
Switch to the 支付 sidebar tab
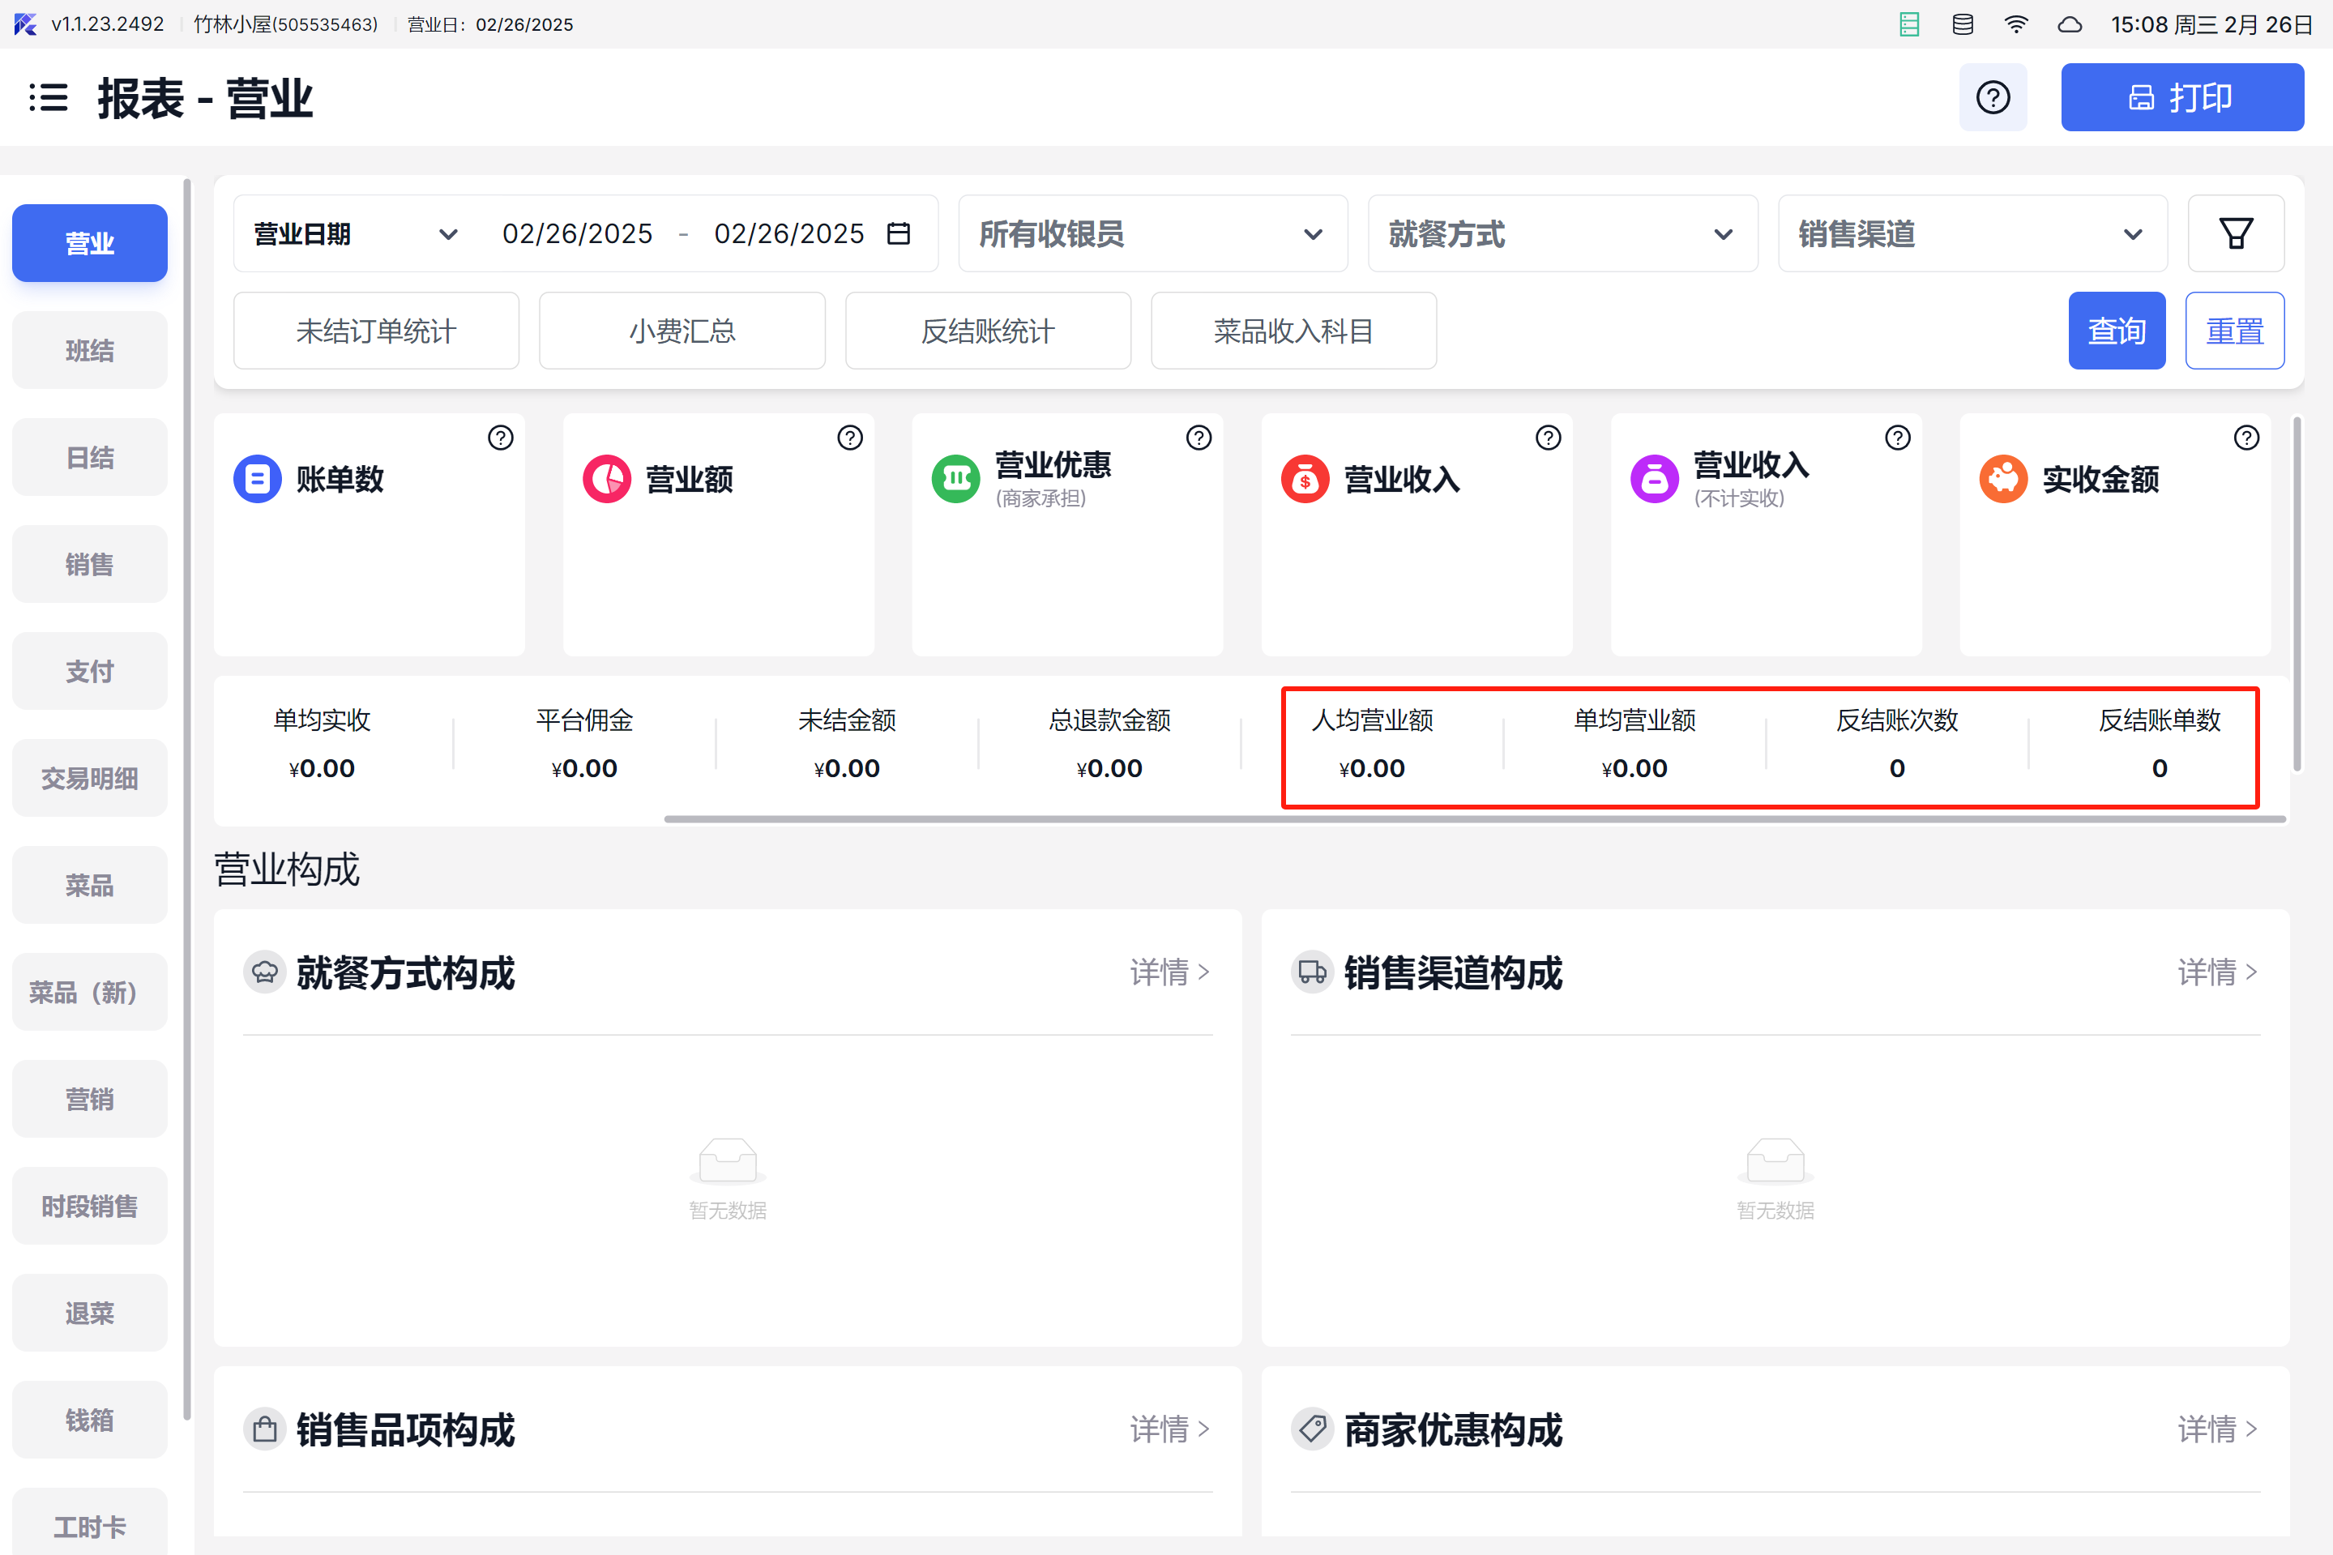pyautogui.click(x=89, y=672)
